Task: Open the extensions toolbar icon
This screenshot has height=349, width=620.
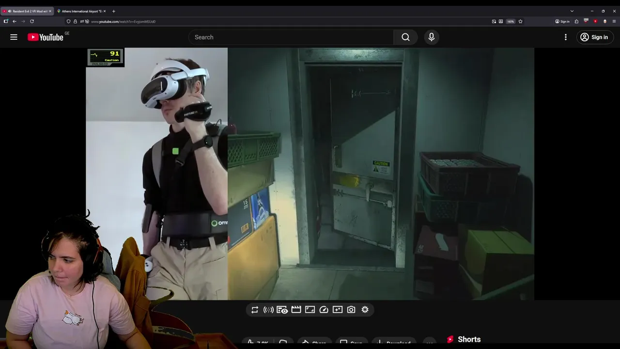Action: pyautogui.click(x=576, y=21)
